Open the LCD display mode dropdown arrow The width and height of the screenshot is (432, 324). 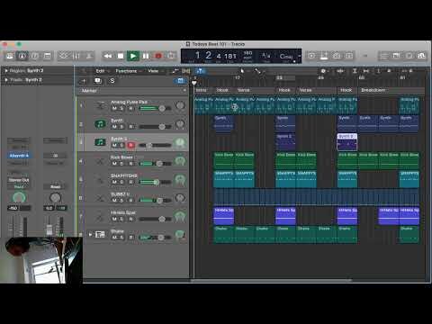(x=299, y=56)
